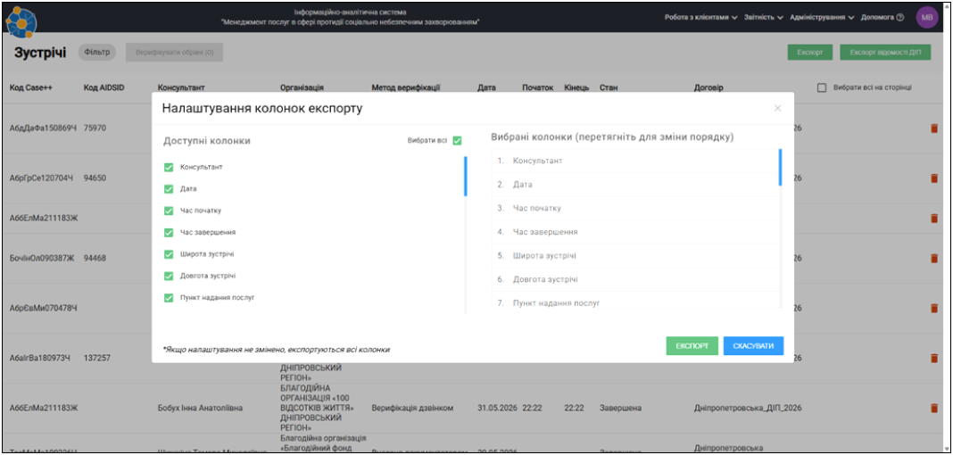Click the green ЕКСПОРТ button in dialog
The height and width of the screenshot is (455, 953).
692,345
